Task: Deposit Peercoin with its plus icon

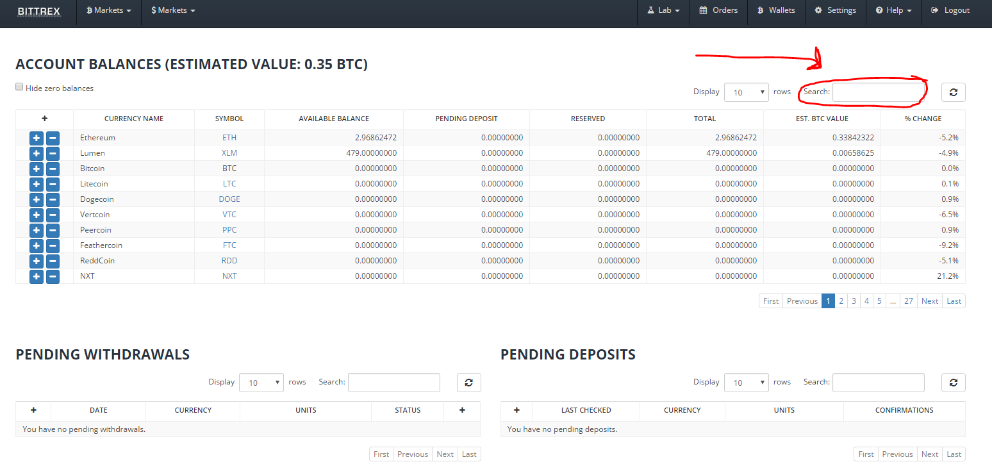Action: click(37, 230)
